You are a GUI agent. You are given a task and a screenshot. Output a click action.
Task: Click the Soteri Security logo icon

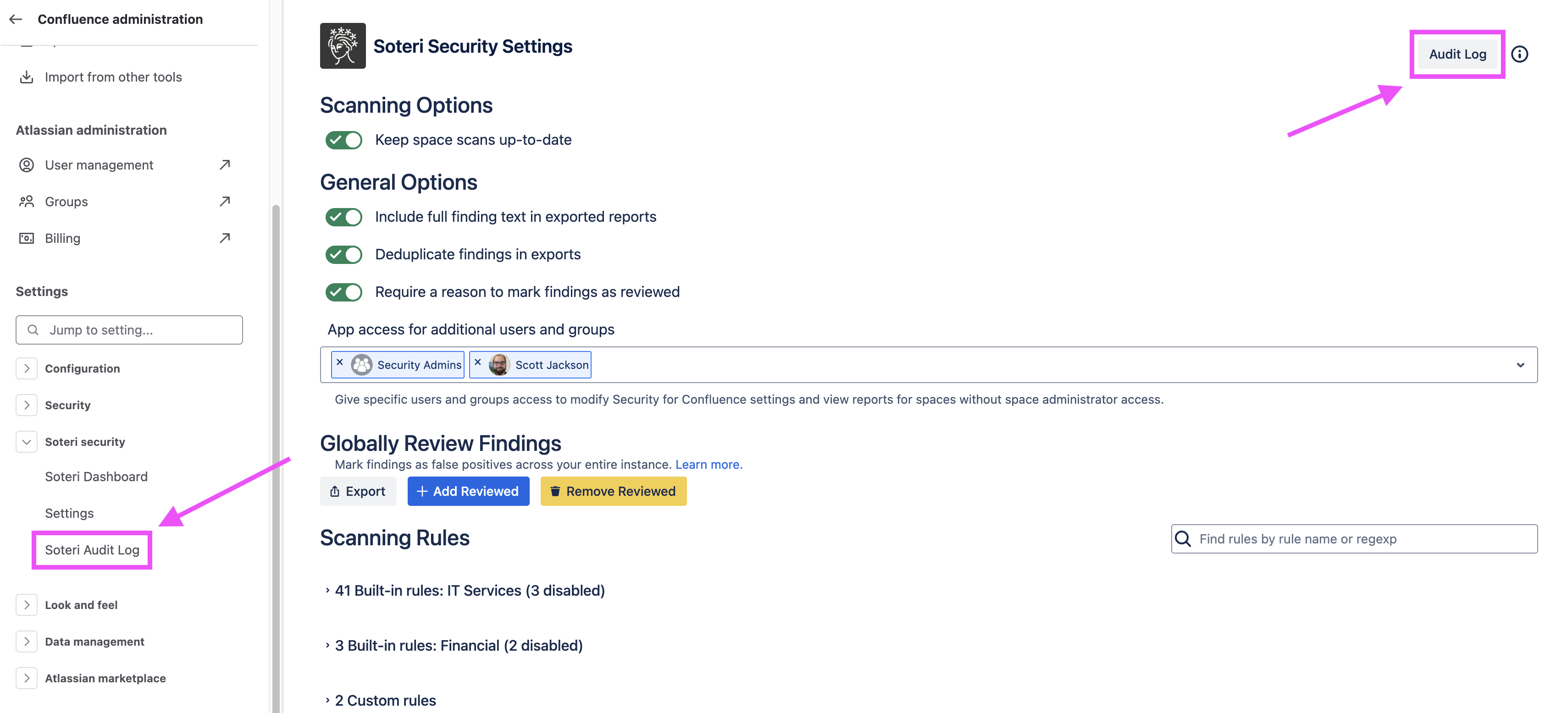point(343,46)
